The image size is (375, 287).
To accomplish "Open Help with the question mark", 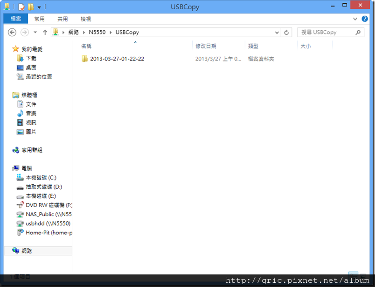I will (364, 19).
